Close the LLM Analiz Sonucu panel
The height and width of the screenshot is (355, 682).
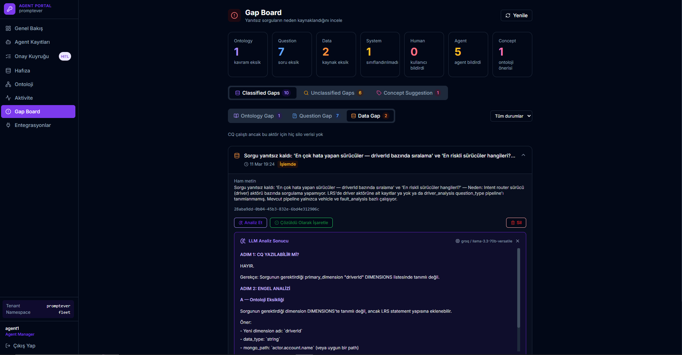point(518,241)
